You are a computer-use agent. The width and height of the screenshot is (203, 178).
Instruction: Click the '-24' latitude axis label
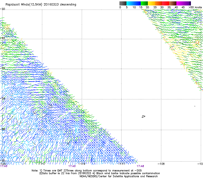(2, 68)
